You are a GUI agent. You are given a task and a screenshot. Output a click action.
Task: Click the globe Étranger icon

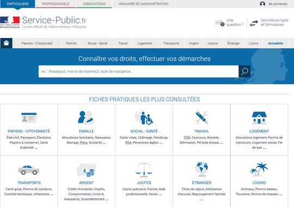201,169
